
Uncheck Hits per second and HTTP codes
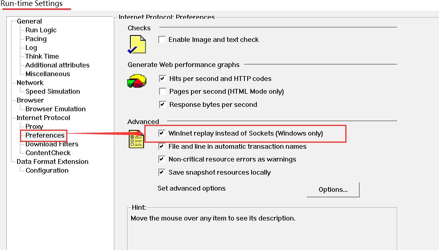(x=163, y=79)
